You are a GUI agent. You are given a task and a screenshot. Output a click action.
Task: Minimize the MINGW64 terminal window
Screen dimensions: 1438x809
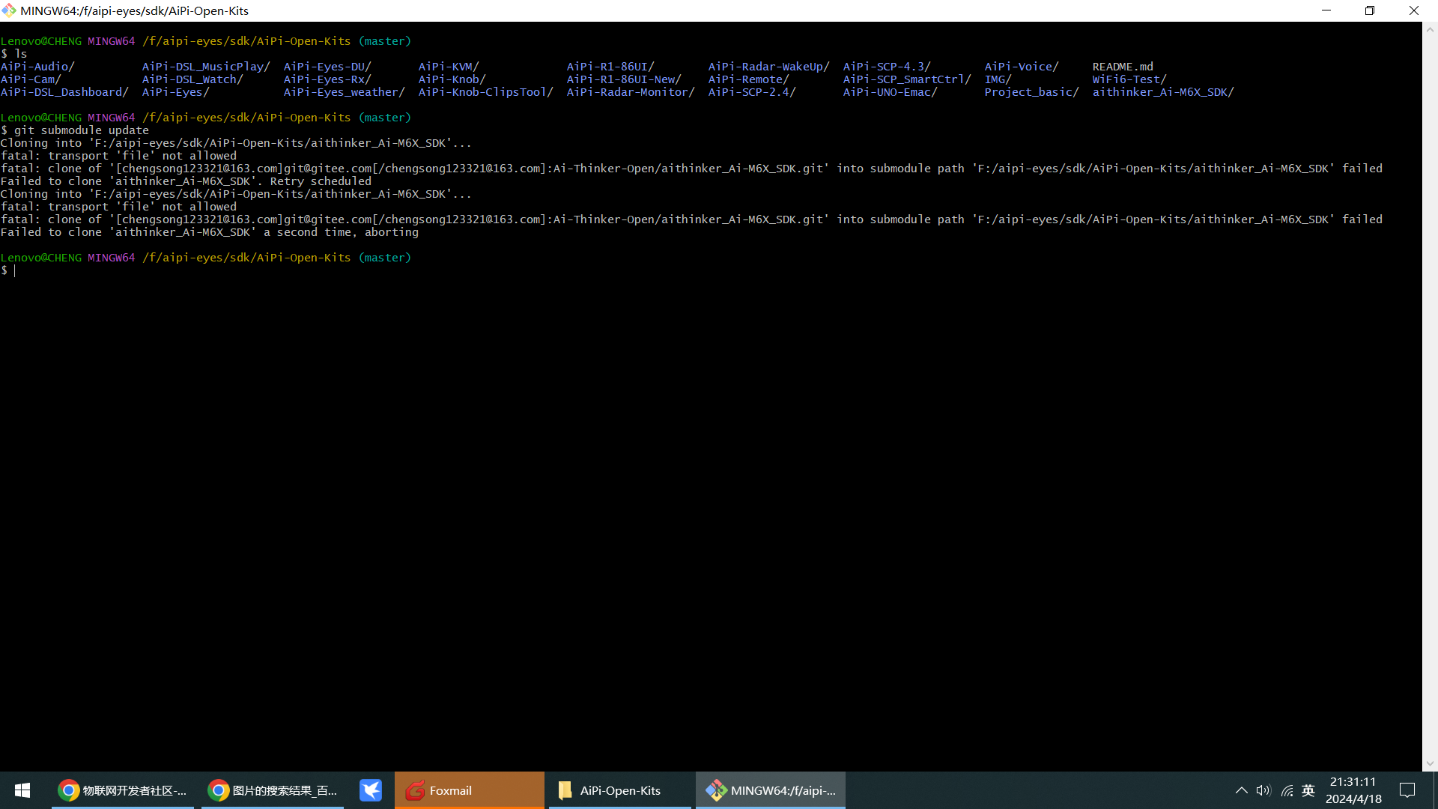pos(1326,10)
